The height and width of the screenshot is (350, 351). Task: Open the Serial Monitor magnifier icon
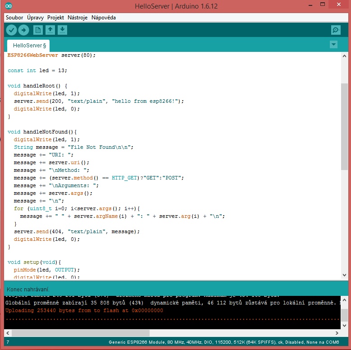pos(336,30)
